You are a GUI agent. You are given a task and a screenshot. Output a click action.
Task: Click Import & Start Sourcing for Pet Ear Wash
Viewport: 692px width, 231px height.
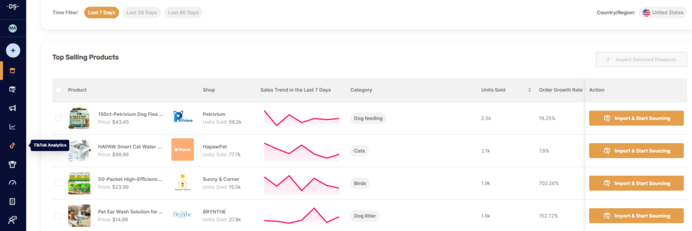(638, 216)
